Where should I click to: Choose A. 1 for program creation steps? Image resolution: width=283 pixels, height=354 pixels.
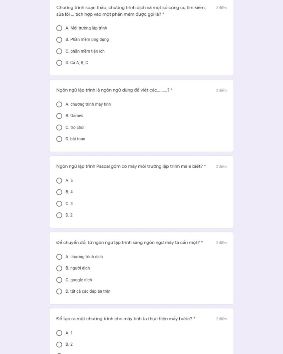click(59, 333)
